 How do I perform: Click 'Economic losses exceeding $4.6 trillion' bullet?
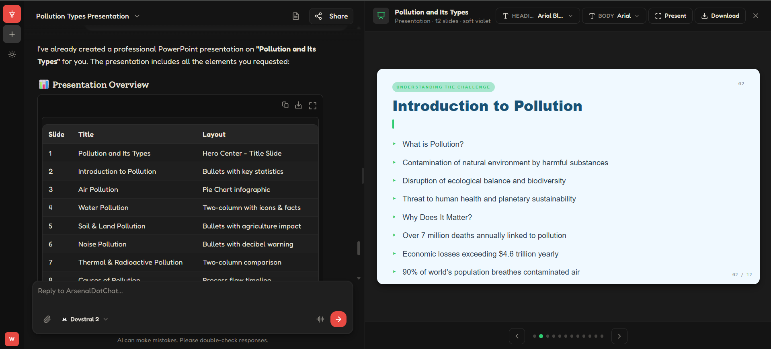tap(480, 254)
